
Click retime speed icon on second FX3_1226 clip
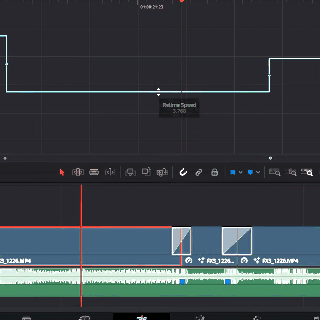tap(189, 260)
